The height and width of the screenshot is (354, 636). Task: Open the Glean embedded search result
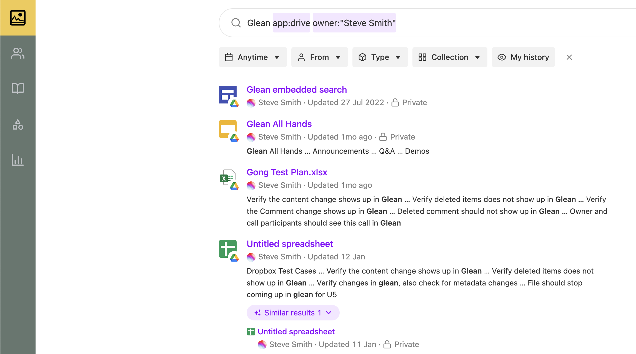pyautogui.click(x=297, y=90)
